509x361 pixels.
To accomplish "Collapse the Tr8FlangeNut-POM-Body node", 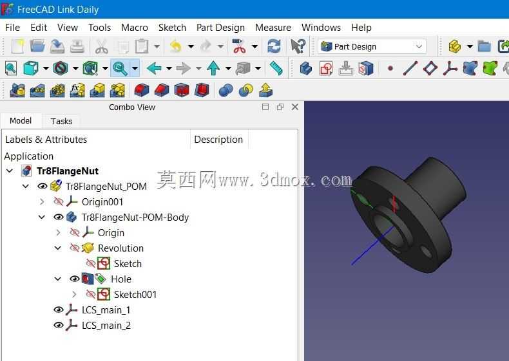I will tap(42, 217).
